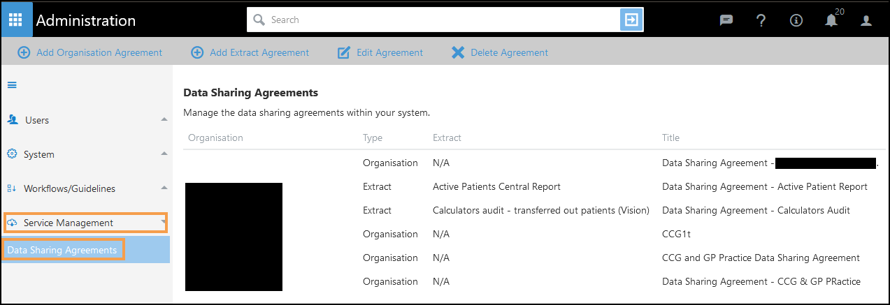Open the messages chat icon
Viewport: 890px width, 305px height.
tap(726, 20)
